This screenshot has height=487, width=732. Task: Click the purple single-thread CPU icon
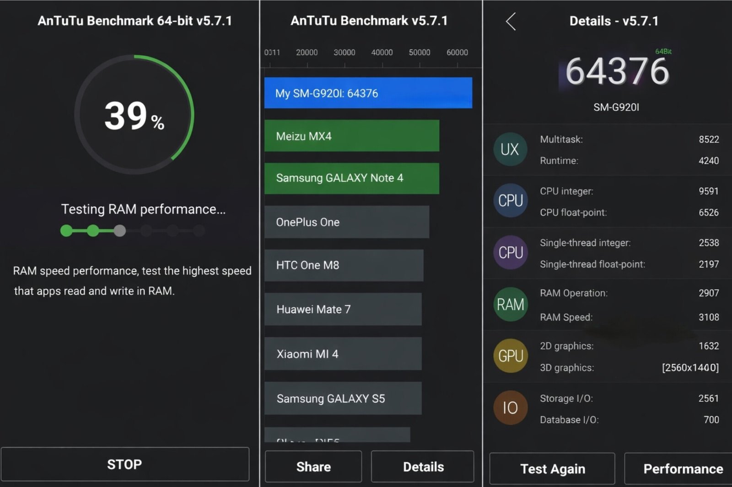[x=510, y=253]
